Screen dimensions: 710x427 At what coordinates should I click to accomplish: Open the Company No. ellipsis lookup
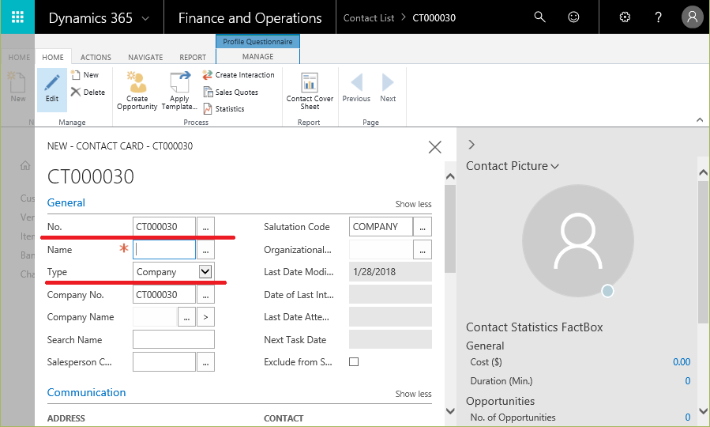(205, 295)
